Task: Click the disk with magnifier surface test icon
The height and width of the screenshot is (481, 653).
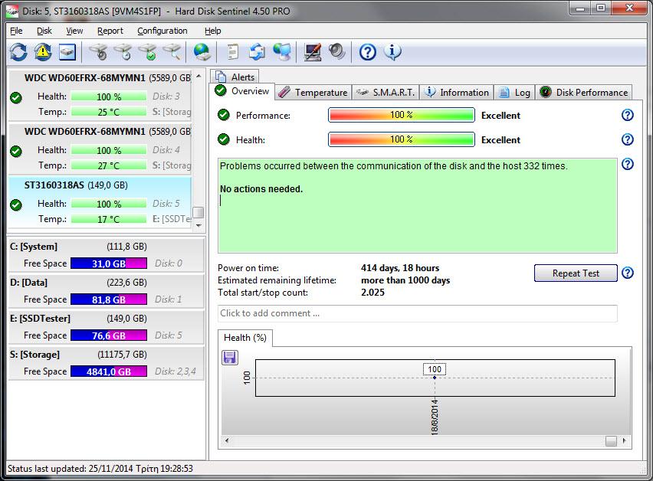Action: tap(172, 52)
